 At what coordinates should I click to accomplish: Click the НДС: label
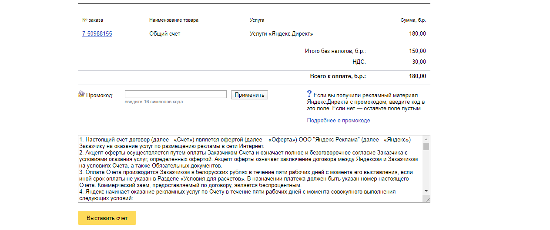click(x=359, y=62)
